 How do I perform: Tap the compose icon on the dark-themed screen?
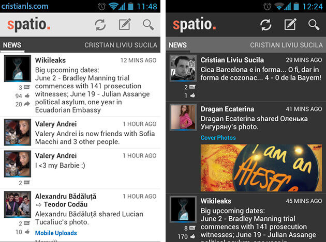[x=290, y=25]
